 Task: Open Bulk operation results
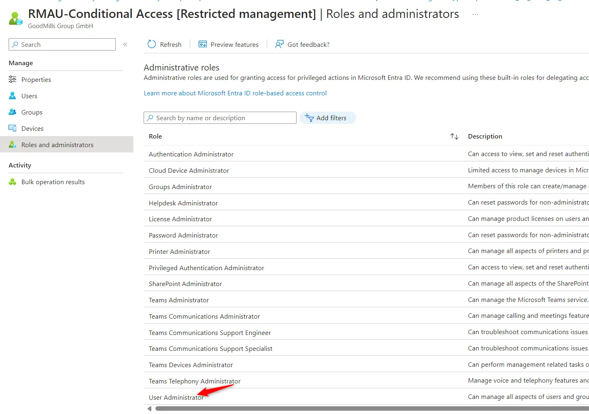(53, 182)
